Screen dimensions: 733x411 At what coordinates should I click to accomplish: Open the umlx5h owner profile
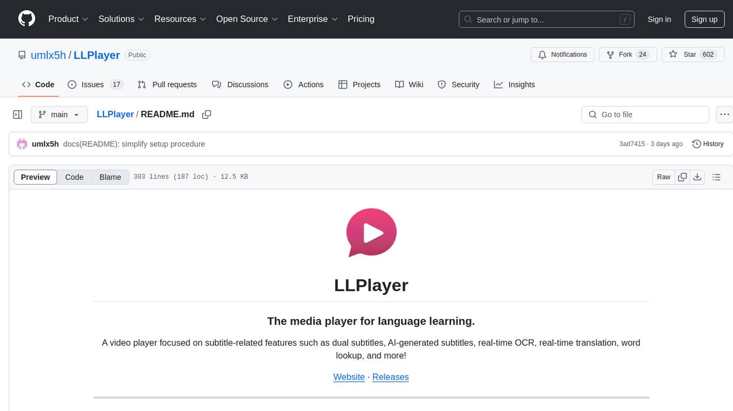tap(49, 55)
